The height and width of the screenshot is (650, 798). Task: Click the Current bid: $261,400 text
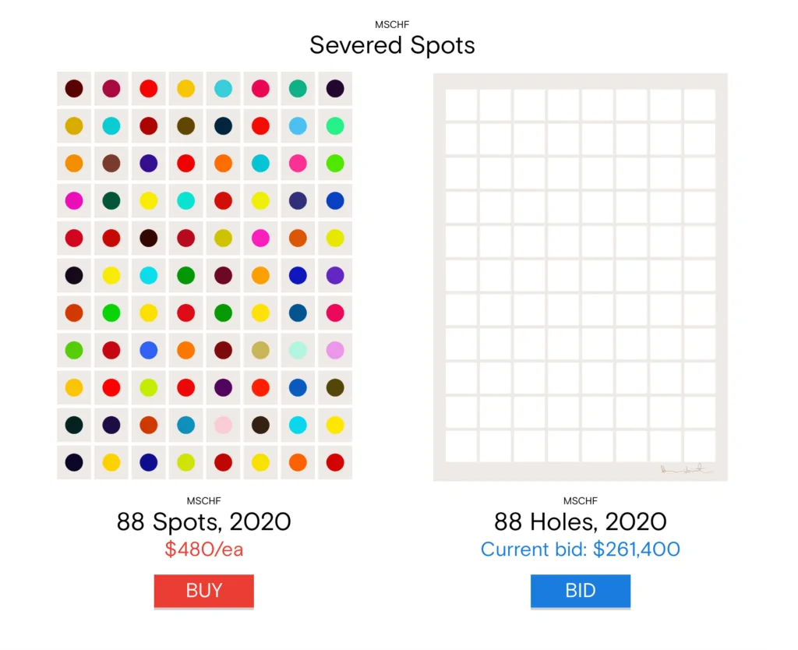pos(580,549)
